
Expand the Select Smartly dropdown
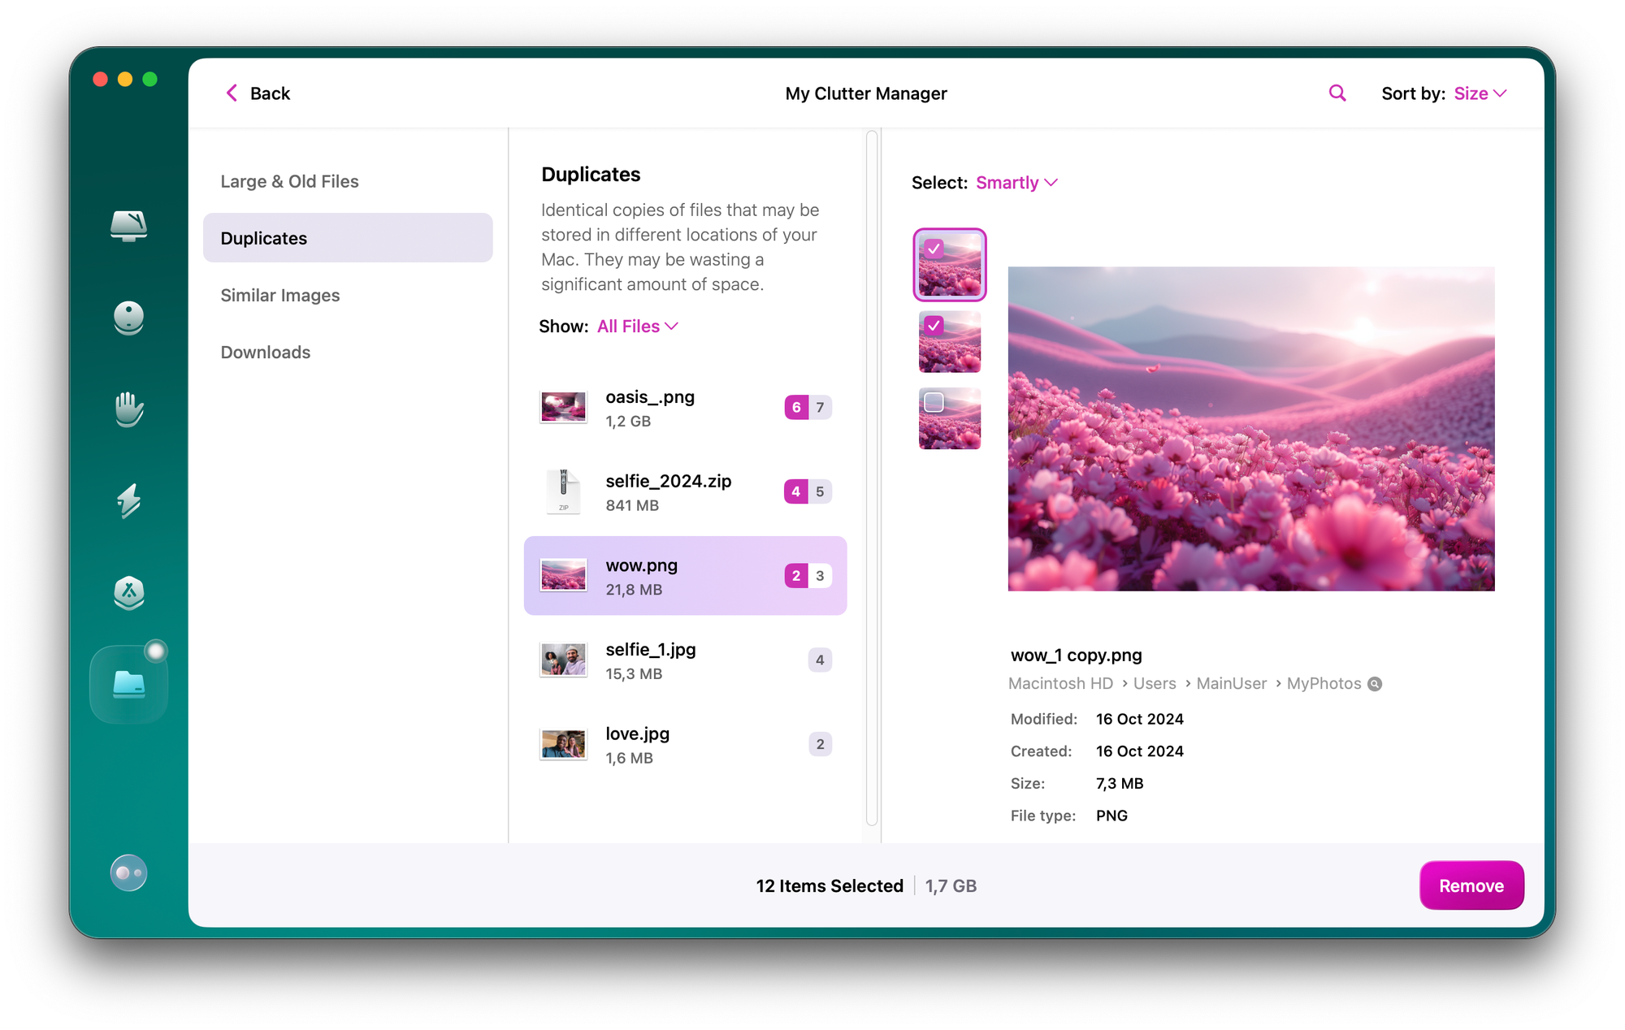(1016, 183)
